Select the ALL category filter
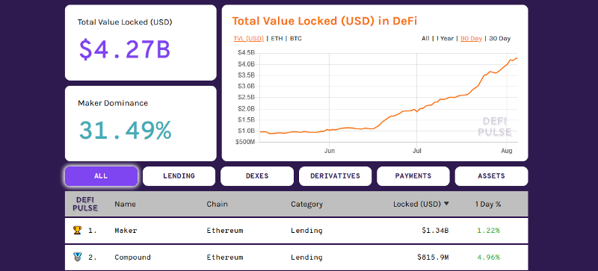The height and width of the screenshot is (271, 598). 101,176
